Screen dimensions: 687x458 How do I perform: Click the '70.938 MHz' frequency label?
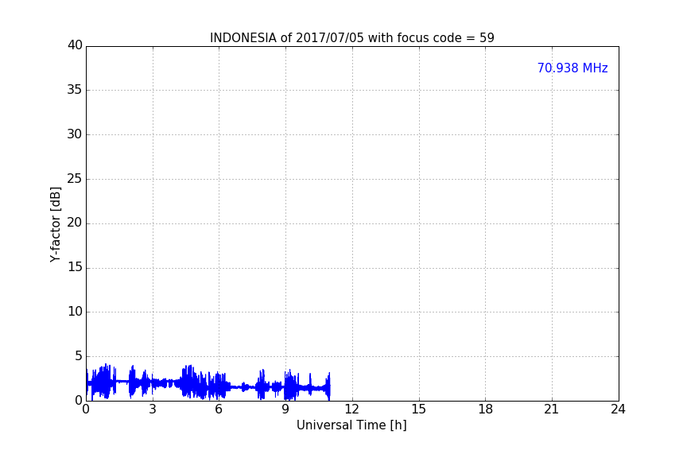click(x=572, y=68)
